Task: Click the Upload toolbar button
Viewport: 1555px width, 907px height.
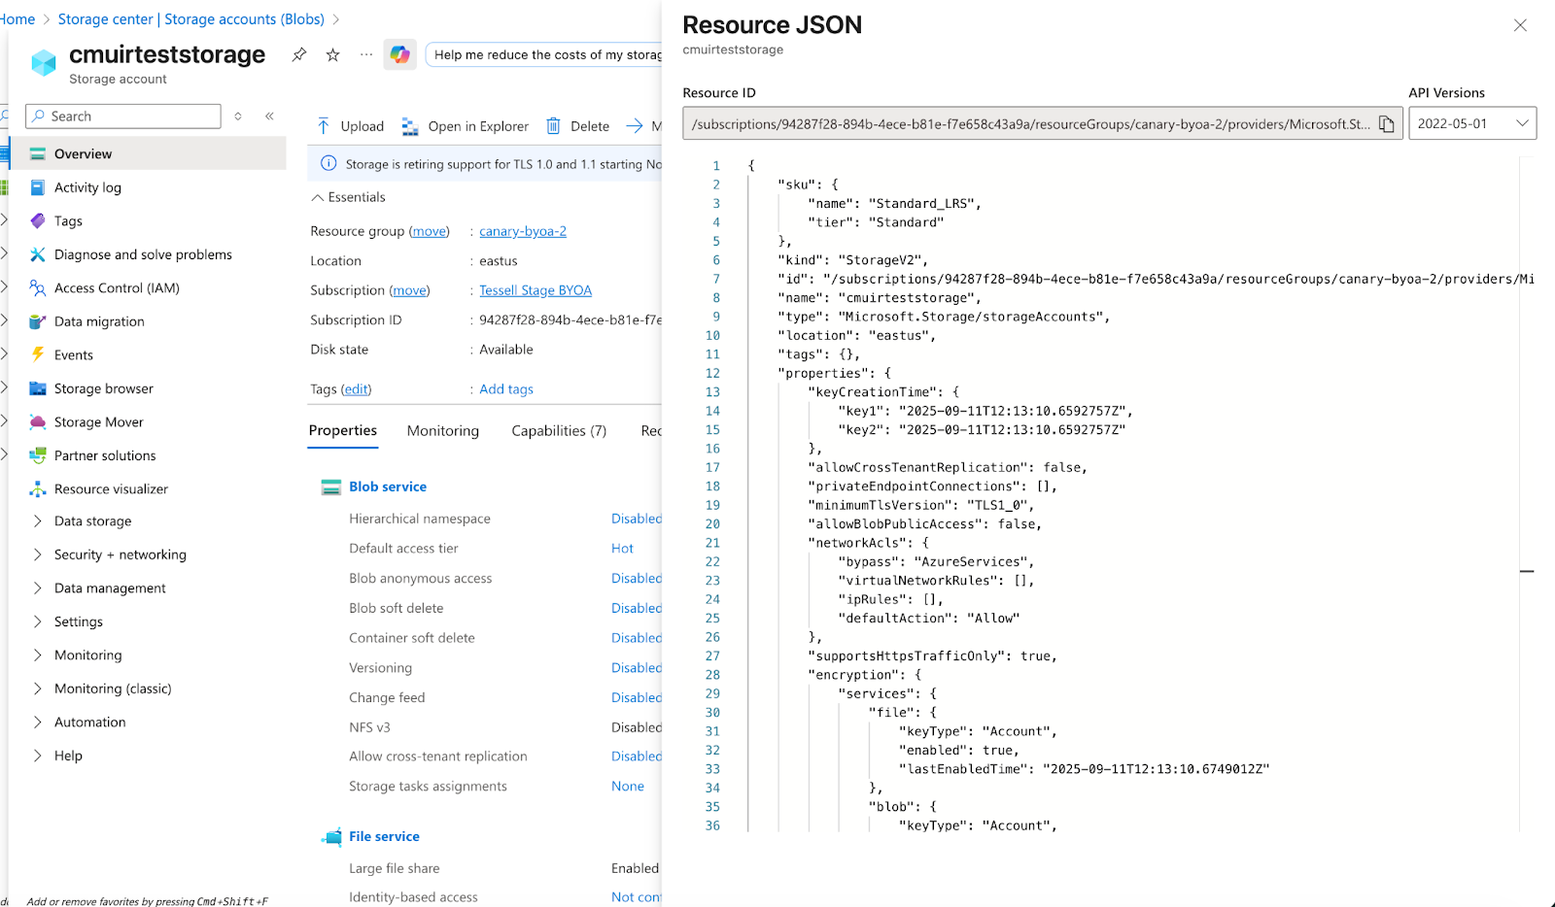Action: [351, 126]
